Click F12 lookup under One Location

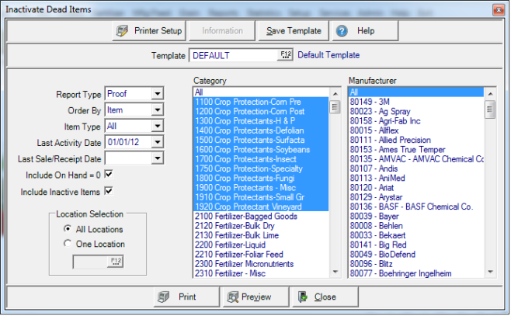click(116, 261)
